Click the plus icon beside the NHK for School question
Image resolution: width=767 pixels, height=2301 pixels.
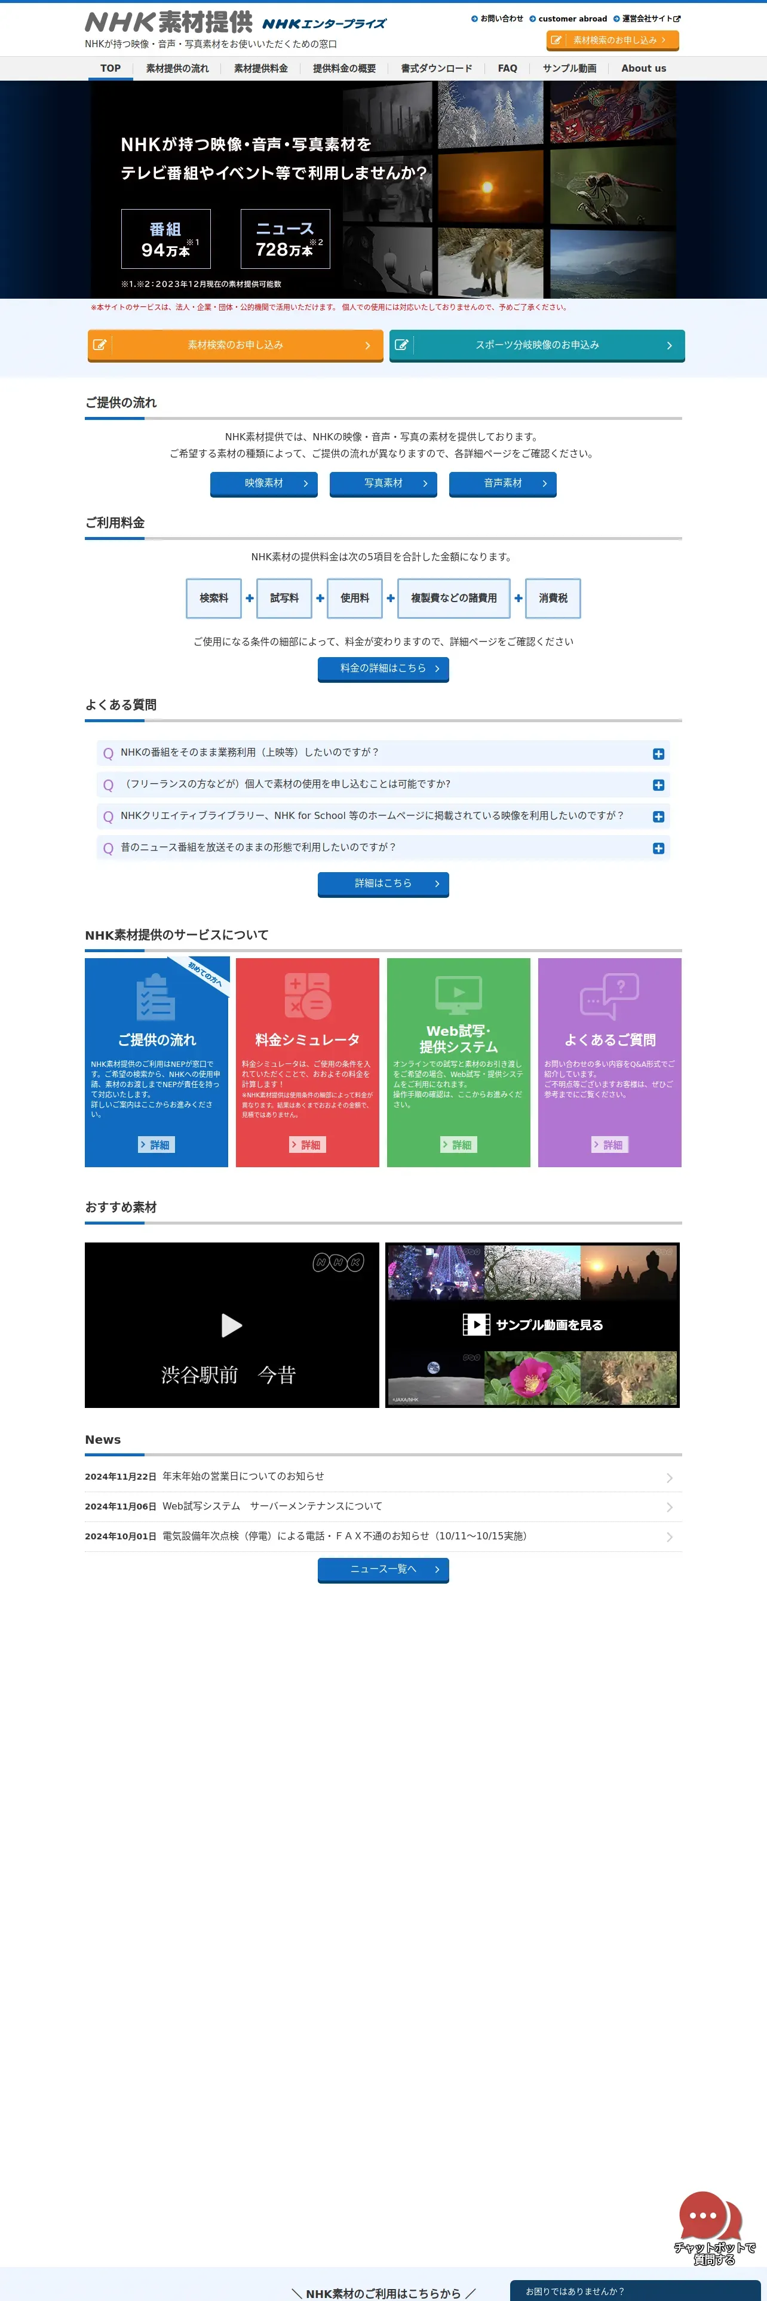658,817
